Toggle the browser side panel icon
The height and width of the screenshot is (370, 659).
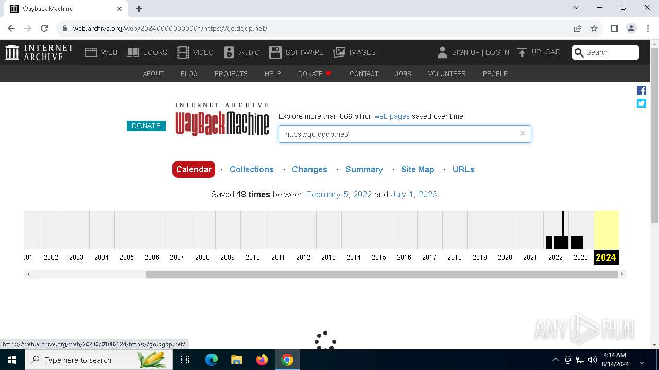[614, 28]
